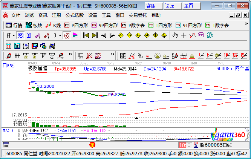
Task: Select the zigzag turning-points tool
Action: point(193,35)
